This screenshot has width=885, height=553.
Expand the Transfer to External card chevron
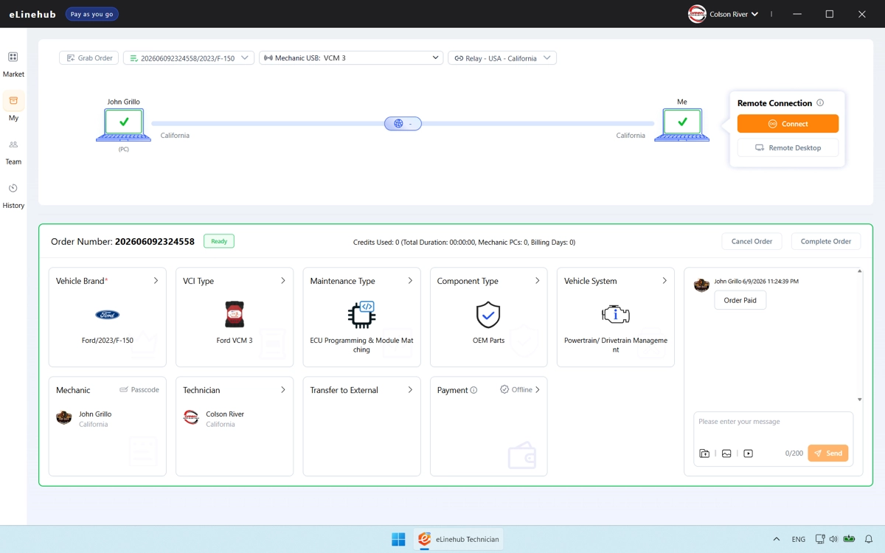pyautogui.click(x=410, y=390)
